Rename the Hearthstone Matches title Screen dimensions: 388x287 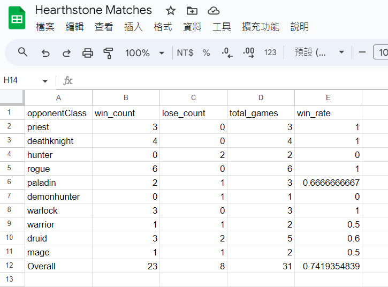pyautogui.click(x=94, y=10)
